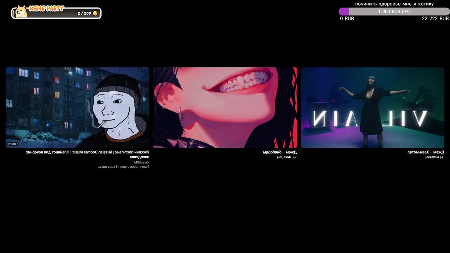
Task: Click the donation goal bar showing 1 900 RUB (9%)
Action: [394, 12]
